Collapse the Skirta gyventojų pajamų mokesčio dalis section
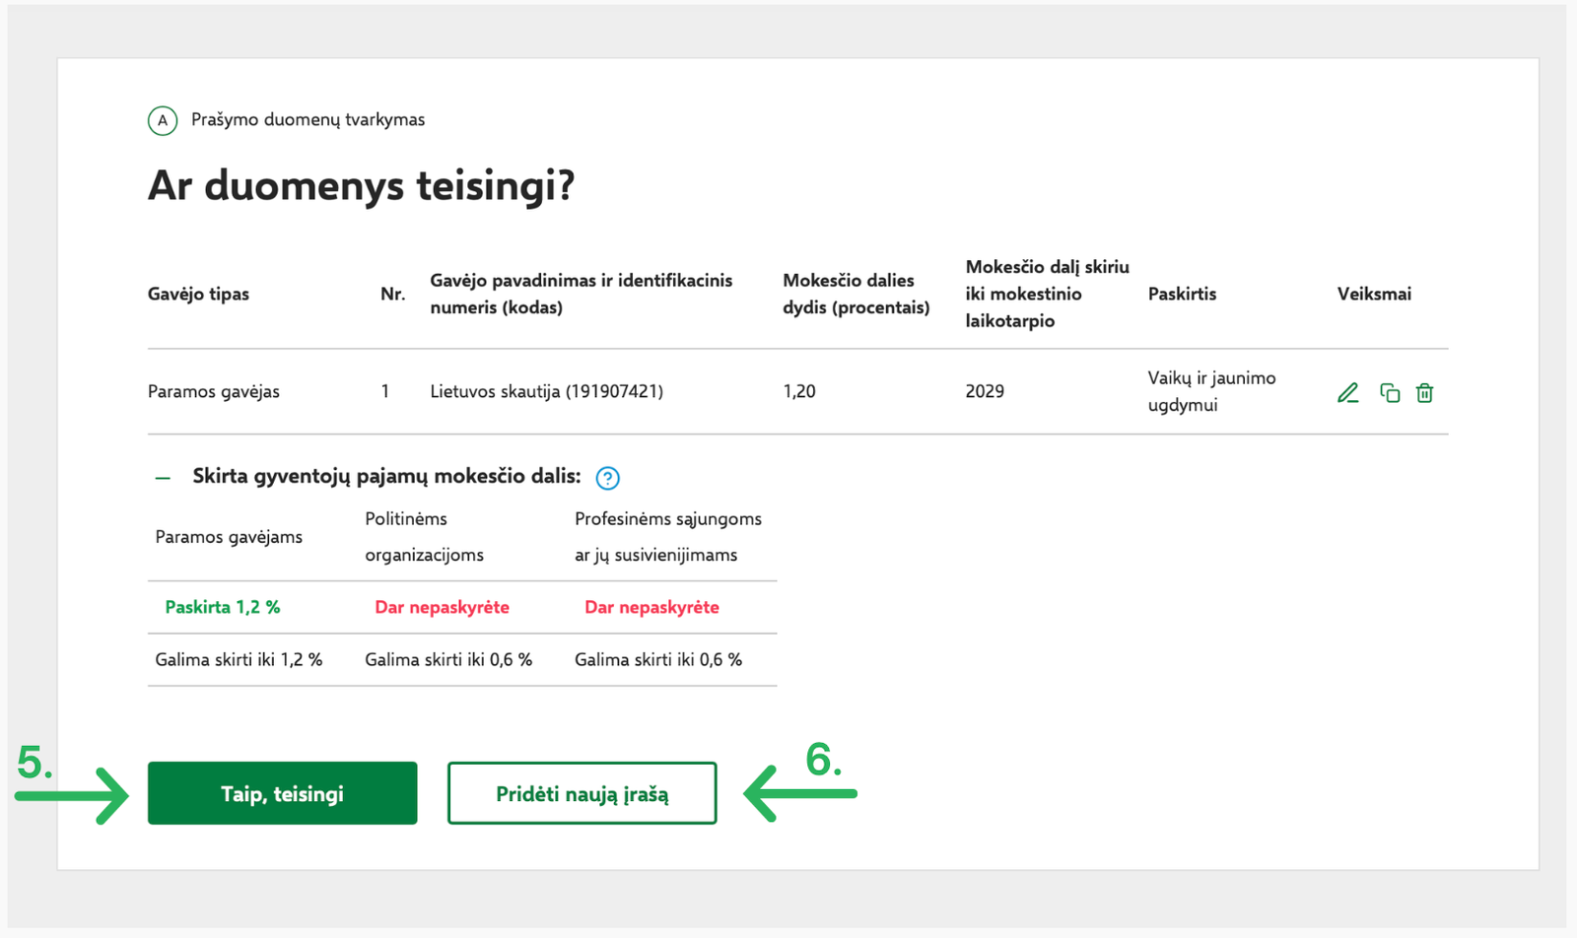The image size is (1577, 938). [x=163, y=478]
